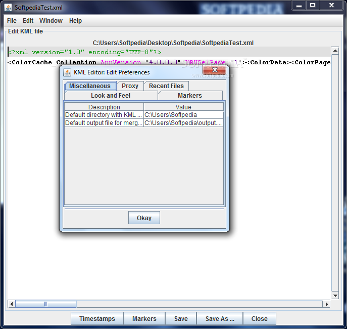This screenshot has height=329, width=347.
Task: Click the Save As ... button
Action: (x=220, y=318)
